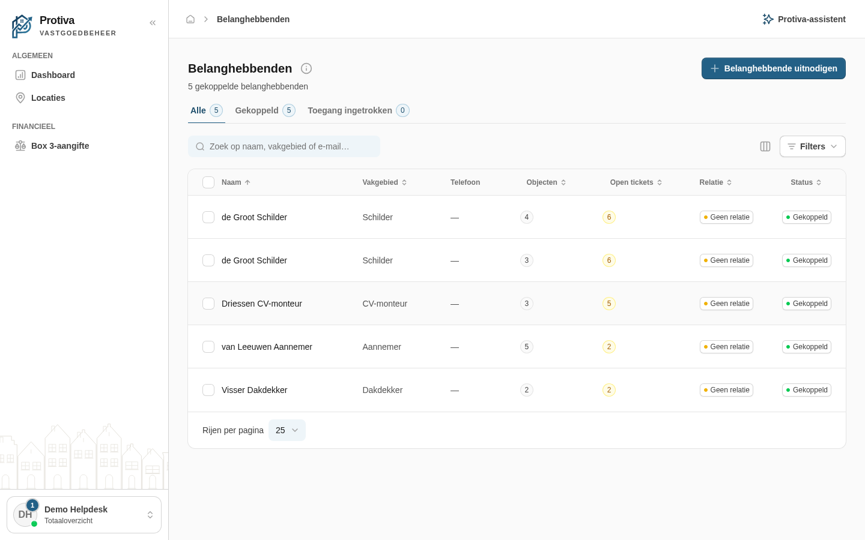Select the Visser Dakdekker checkbox
Viewport: 865px width, 540px height.
coord(208,390)
